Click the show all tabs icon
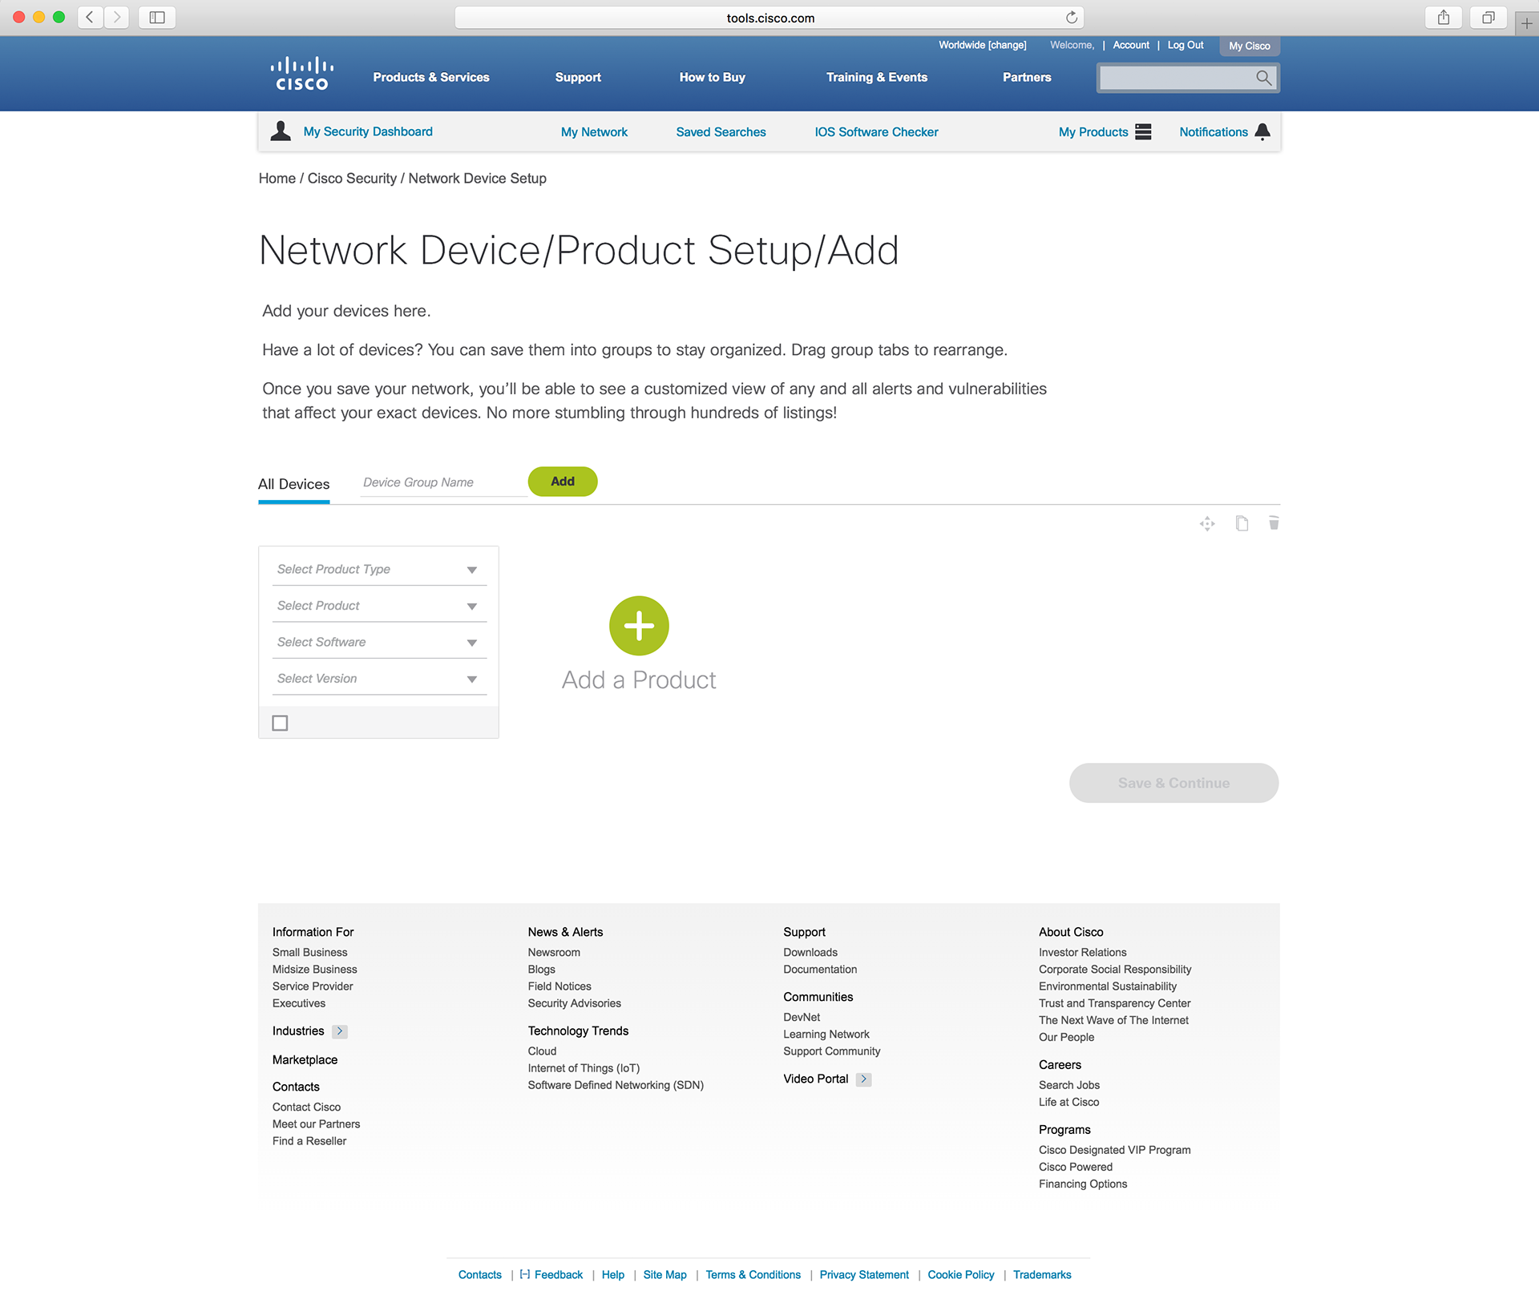 click(x=1489, y=17)
